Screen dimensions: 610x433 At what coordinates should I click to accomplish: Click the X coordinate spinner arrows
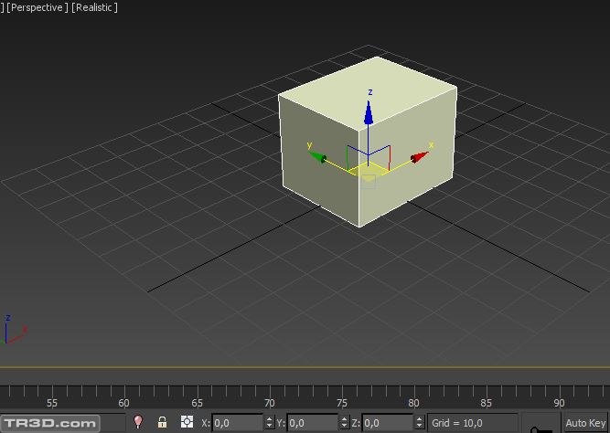click(x=269, y=423)
